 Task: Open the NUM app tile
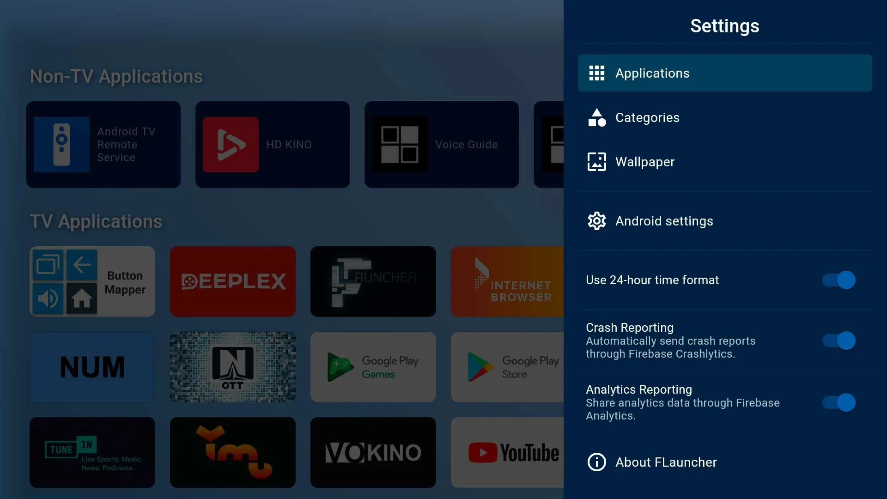[x=92, y=367]
